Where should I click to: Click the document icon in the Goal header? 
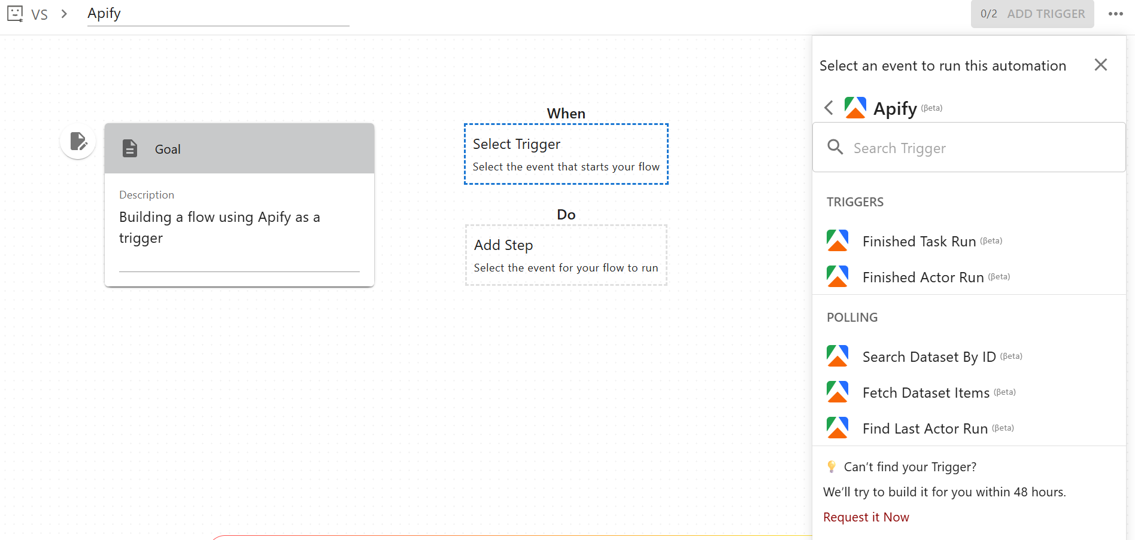coord(130,148)
